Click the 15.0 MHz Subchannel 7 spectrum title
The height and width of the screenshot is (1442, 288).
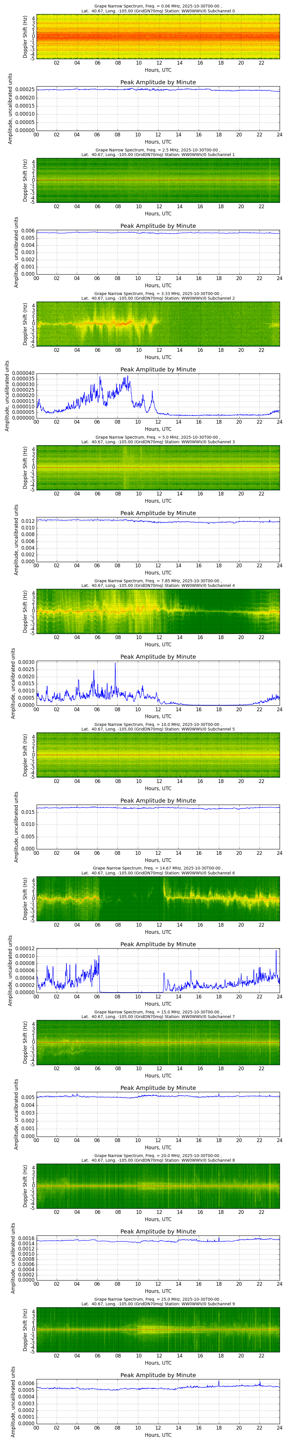(x=158, y=1014)
